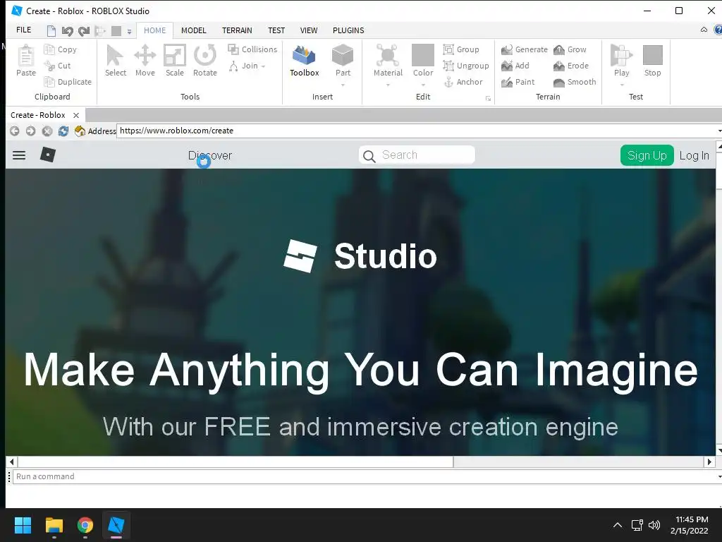Open the Roblox hamburger menu
The height and width of the screenshot is (542, 722).
click(19, 155)
